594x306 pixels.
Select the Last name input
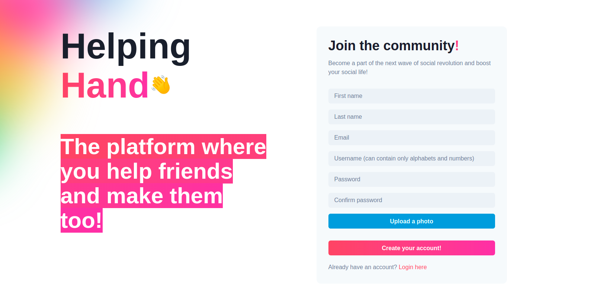click(x=411, y=117)
